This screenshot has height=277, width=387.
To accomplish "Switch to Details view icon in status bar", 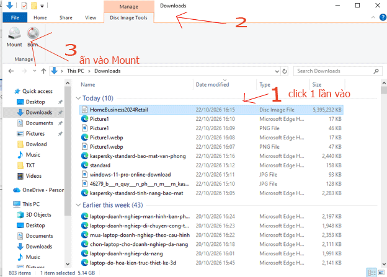I will tap(371, 273).
